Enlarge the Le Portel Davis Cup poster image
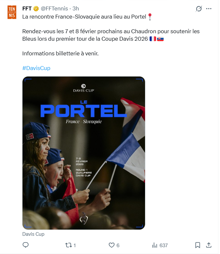Screen dimensions: 220x254 pyautogui.click(x=83, y=153)
